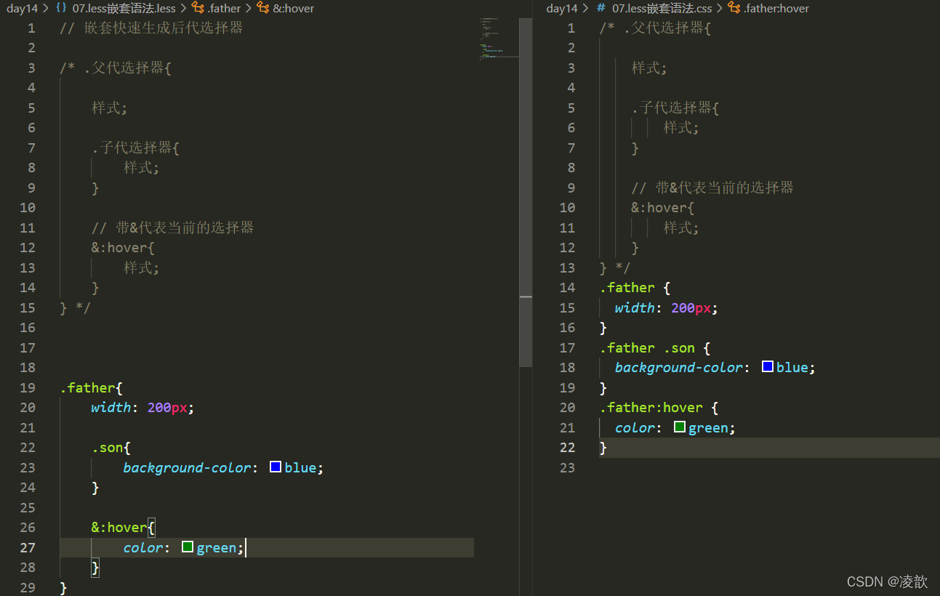Click the 07.less嵌套语法.less breadcrumb file name

click(124, 8)
